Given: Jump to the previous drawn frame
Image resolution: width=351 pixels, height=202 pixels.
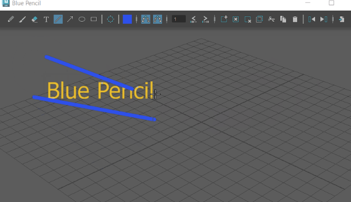Looking at the screenshot, I should point(312,19).
